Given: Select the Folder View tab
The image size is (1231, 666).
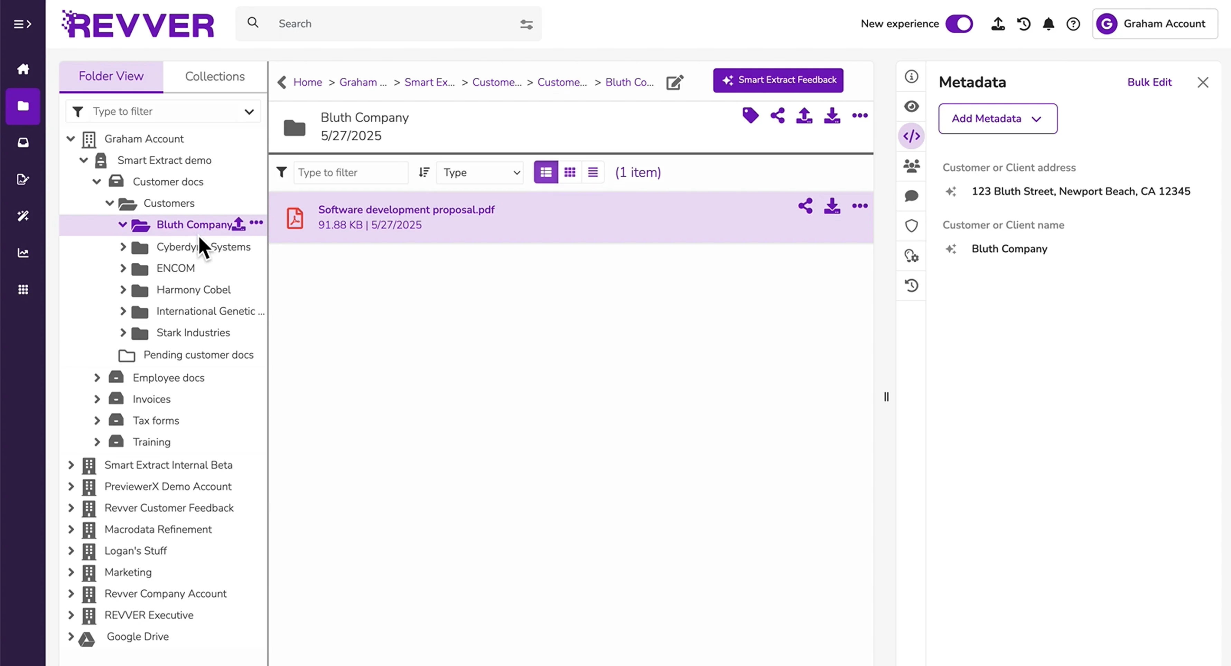Looking at the screenshot, I should coord(111,76).
